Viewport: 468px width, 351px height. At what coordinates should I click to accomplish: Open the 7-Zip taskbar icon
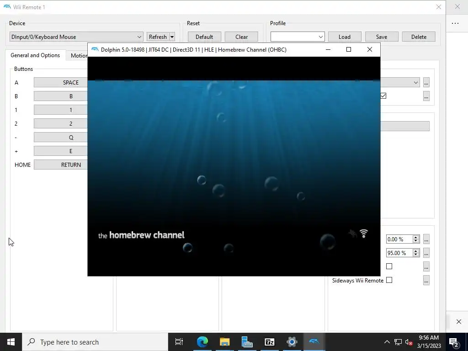[269, 342]
